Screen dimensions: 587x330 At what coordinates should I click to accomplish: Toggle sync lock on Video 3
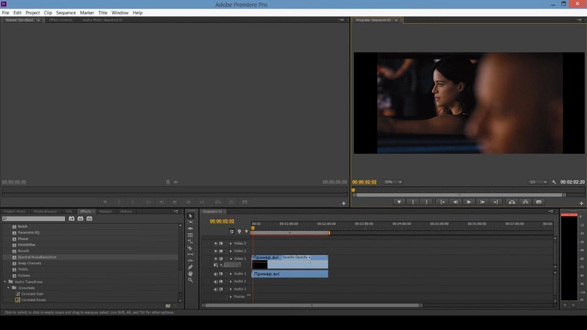pyautogui.click(x=221, y=244)
